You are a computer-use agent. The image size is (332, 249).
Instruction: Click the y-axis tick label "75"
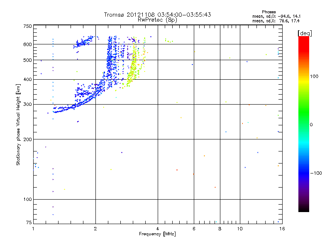(x=29, y=222)
